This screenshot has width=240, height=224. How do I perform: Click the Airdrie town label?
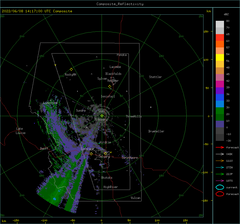pos(105,142)
